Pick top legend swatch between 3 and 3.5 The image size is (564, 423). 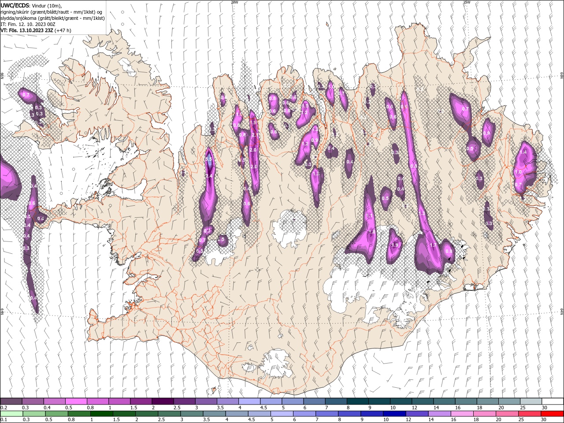tap(206, 401)
